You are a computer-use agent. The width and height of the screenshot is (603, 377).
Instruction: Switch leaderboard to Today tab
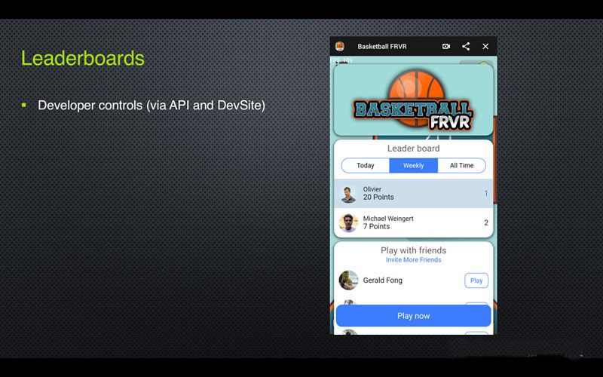click(366, 165)
